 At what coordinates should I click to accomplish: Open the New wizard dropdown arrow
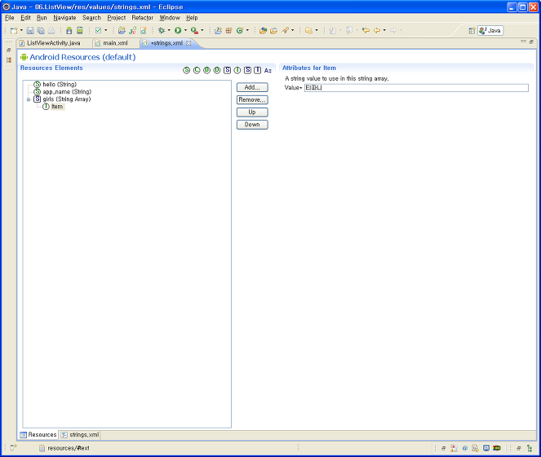pyautogui.click(x=21, y=30)
